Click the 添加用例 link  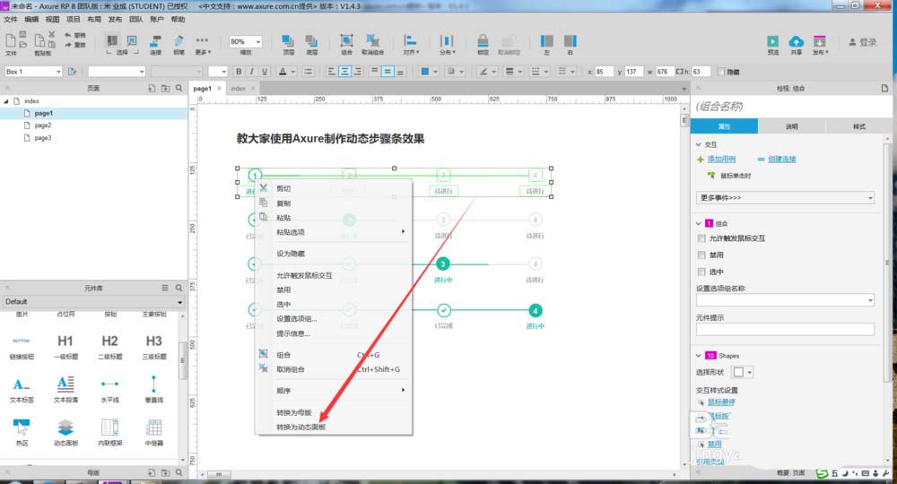click(721, 160)
